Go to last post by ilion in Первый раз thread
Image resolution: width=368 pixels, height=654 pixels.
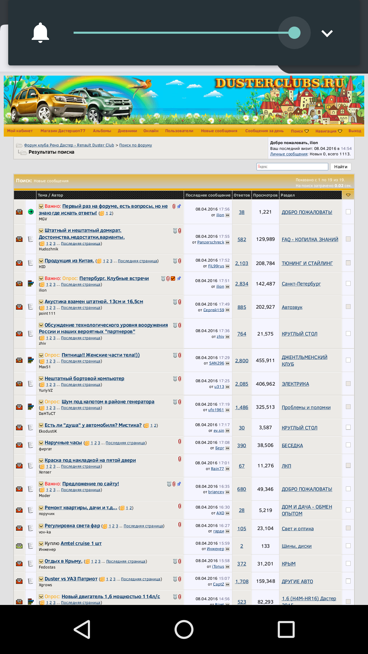tap(228, 215)
